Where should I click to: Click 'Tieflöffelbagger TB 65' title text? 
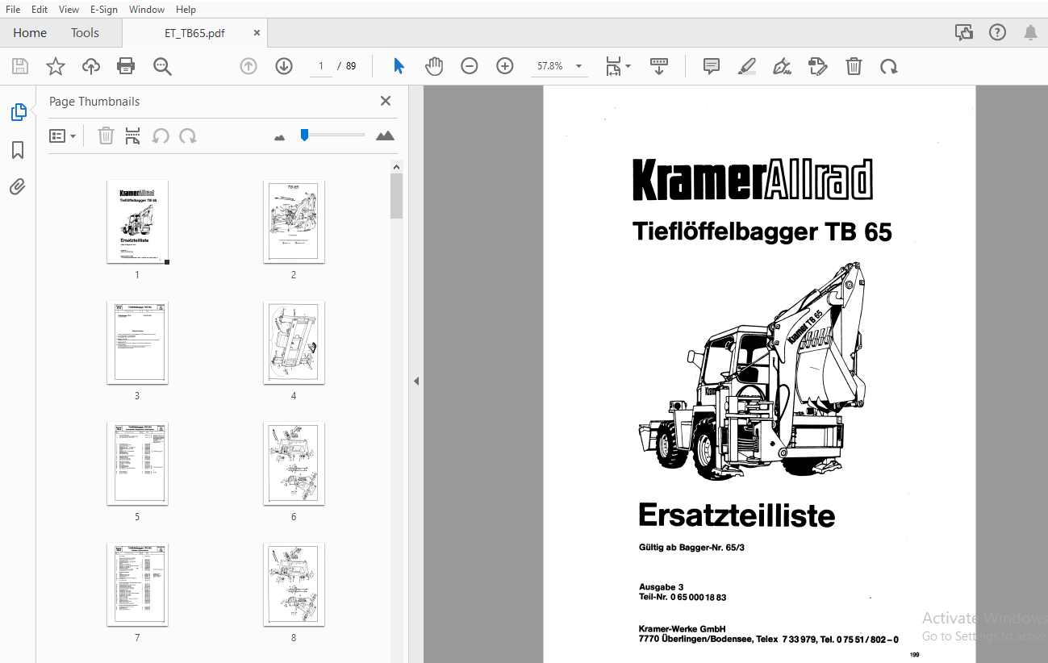(x=762, y=232)
